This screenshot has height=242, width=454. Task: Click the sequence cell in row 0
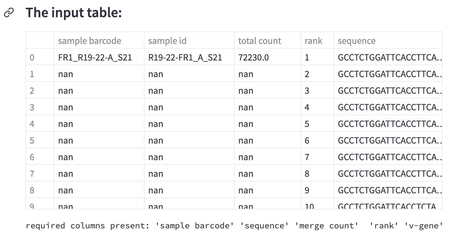point(388,57)
